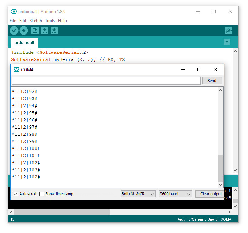248x233 pixels.
Task: Click the output line *11|2|95#
Action: point(25,113)
